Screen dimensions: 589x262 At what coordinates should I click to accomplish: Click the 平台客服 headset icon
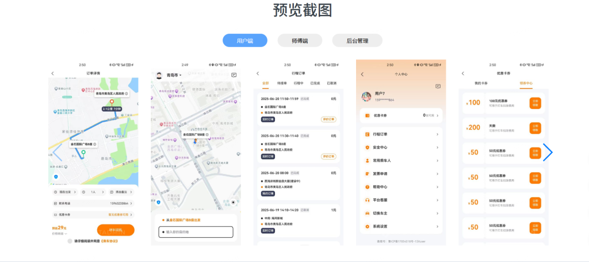(367, 200)
